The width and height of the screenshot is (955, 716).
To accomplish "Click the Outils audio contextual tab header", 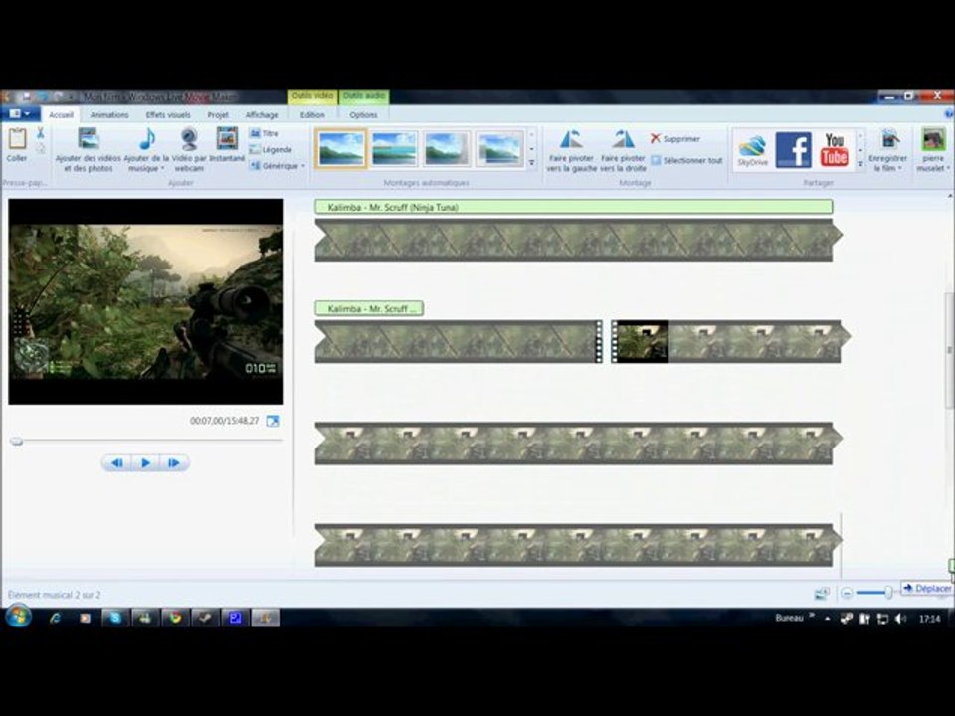I will tap(364, 96).
